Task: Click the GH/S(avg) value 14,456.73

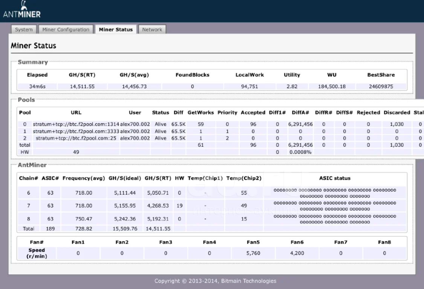Action: click(134, 87)
